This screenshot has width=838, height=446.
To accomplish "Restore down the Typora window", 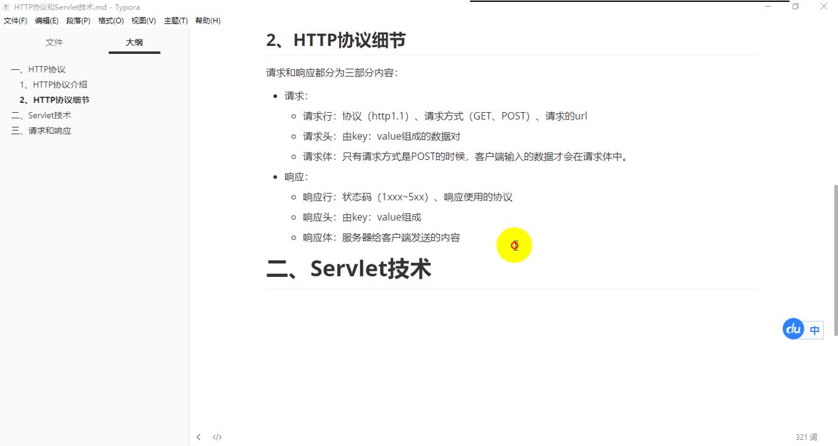I will 796,7.
